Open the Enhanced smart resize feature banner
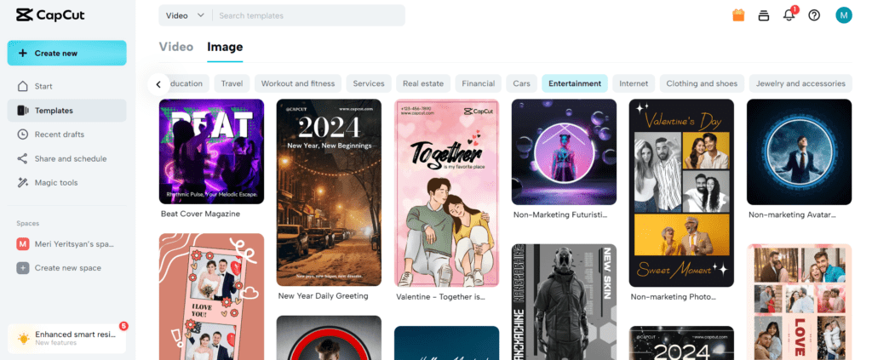The height and width of the screenshot is (360, 872). (66, 339)
